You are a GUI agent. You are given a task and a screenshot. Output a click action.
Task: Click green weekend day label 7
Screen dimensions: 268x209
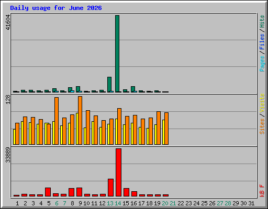click(64, 203)
